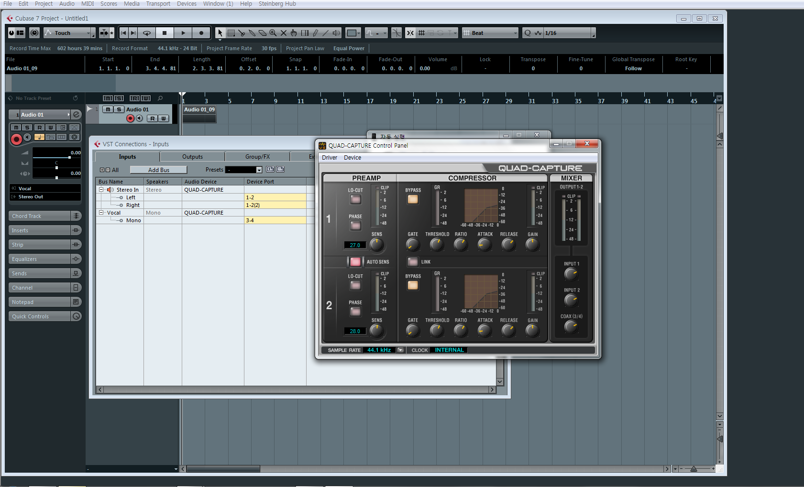This screenshot has height=487, width=804.
Task: Click the transport Record button
Action: [x=201, y=33]
